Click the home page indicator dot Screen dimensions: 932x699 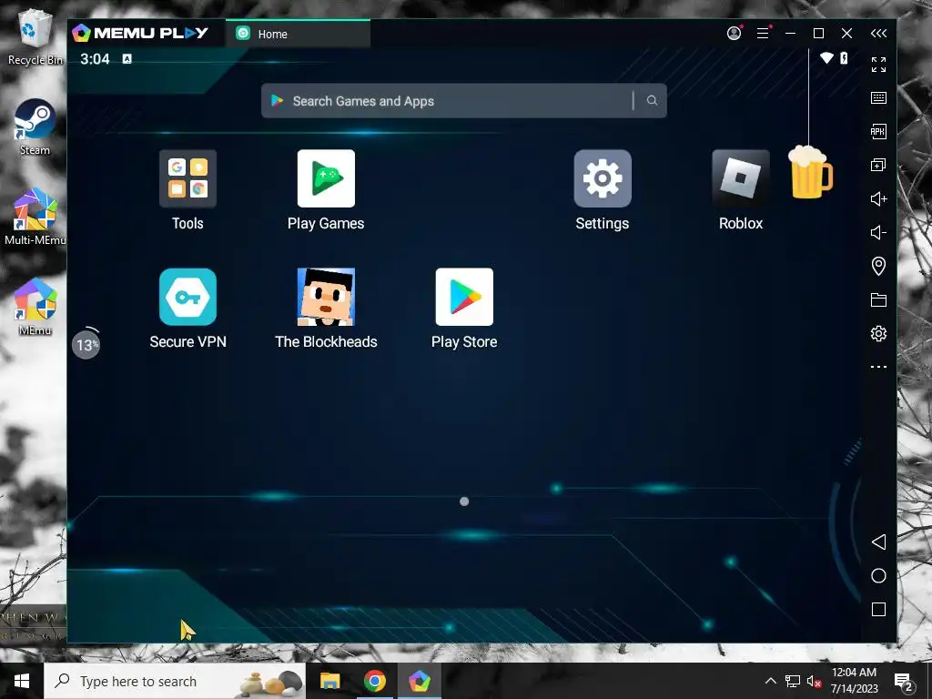click(464, 501)
